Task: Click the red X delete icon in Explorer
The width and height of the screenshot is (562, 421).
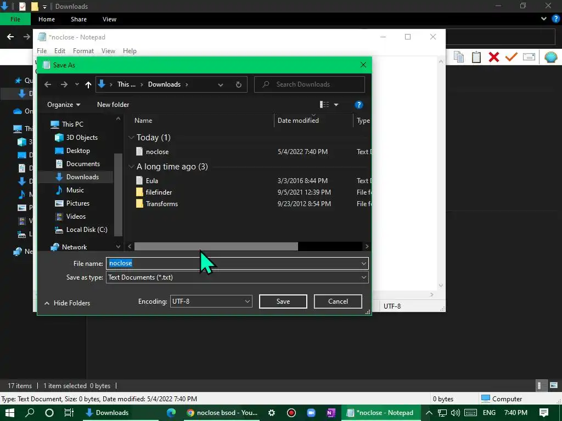Action: [x=494, y=57]
